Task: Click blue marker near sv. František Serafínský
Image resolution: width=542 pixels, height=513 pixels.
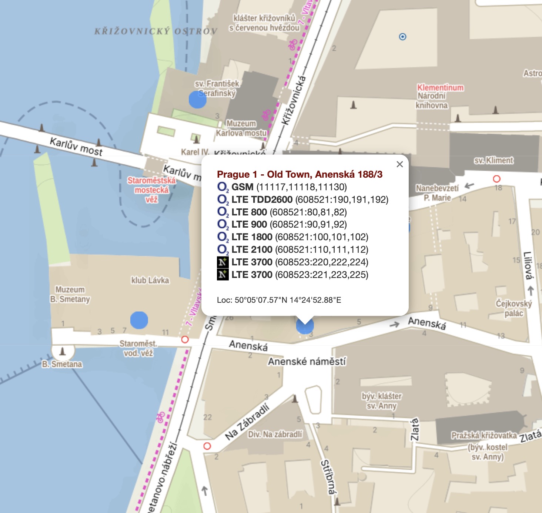Action: (x=198, y=100)
